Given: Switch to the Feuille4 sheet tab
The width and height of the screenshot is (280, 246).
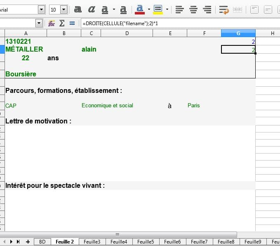Looking at the screenshot, I should pyautogui.click(x=119, y=242).
